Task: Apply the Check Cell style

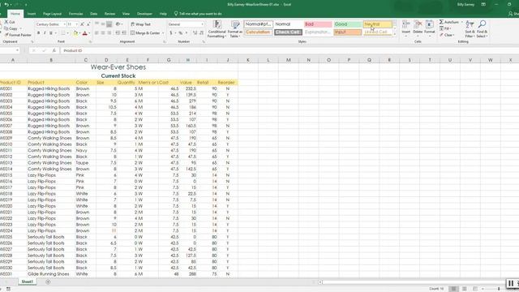Action: (289, 32)
